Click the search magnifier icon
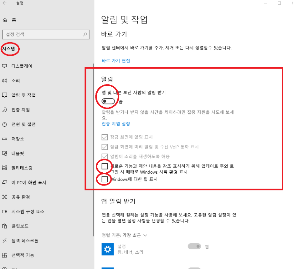 click(85, 34)
